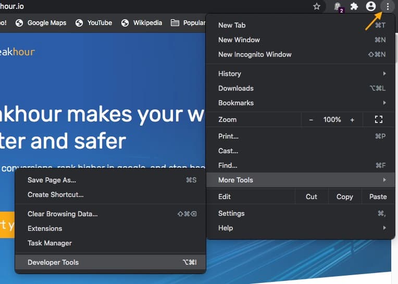This screenshot has width=398, height=284.
Task: Select Save Page As... in submenu
Action: click(x=110, y=180)
